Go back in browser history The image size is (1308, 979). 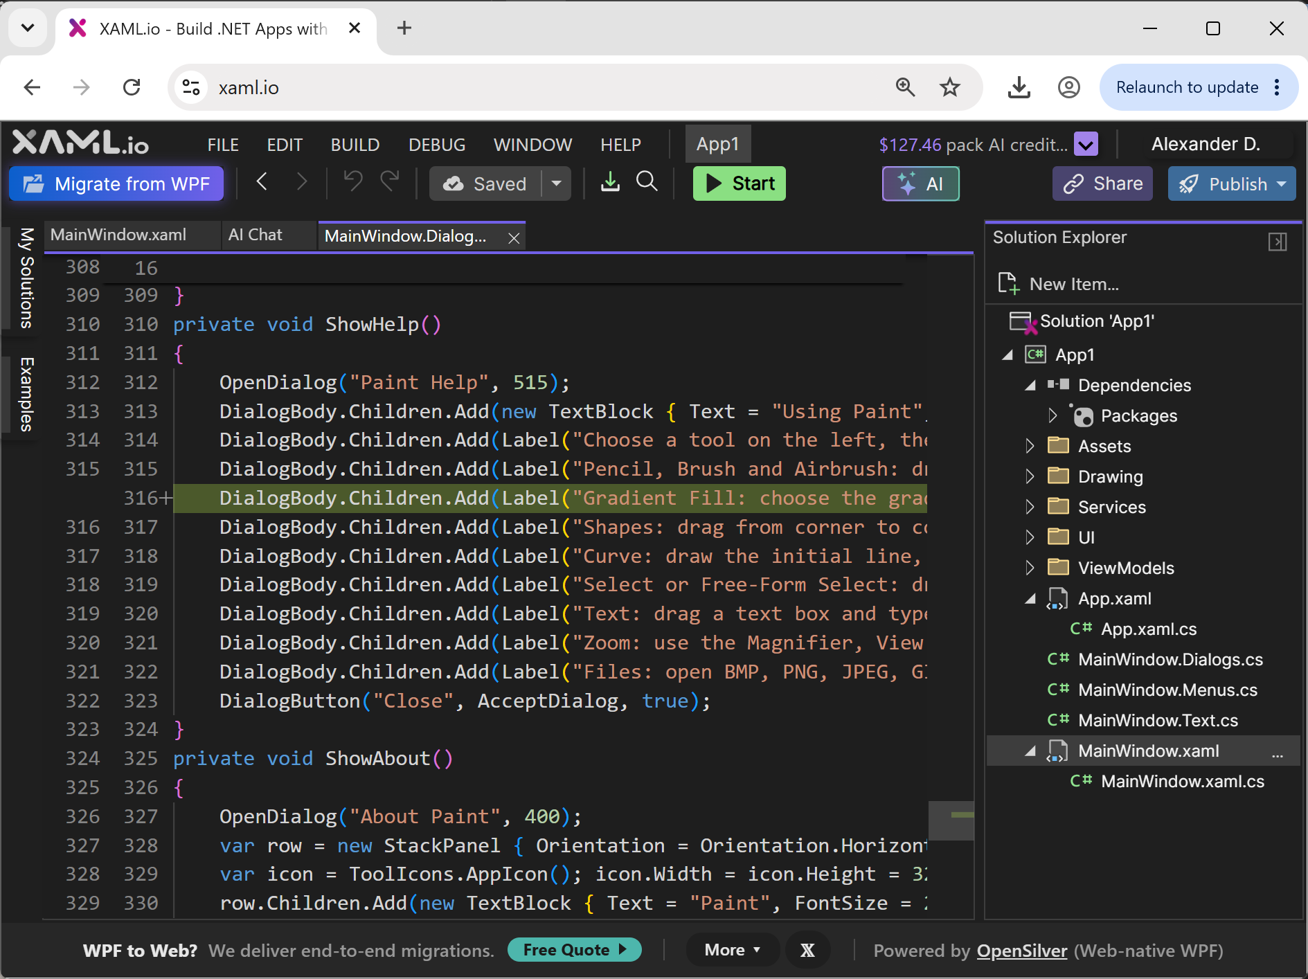coord(32,87)
